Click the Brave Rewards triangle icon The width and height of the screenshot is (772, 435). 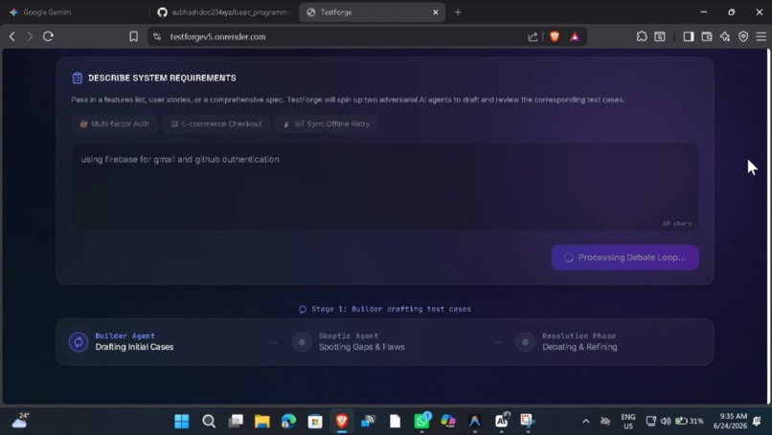575,36
